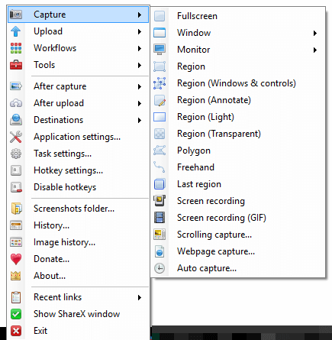The image size is (332, 340).
Task: Click the red heart Donate icon
Action: (x=16, y=259)
